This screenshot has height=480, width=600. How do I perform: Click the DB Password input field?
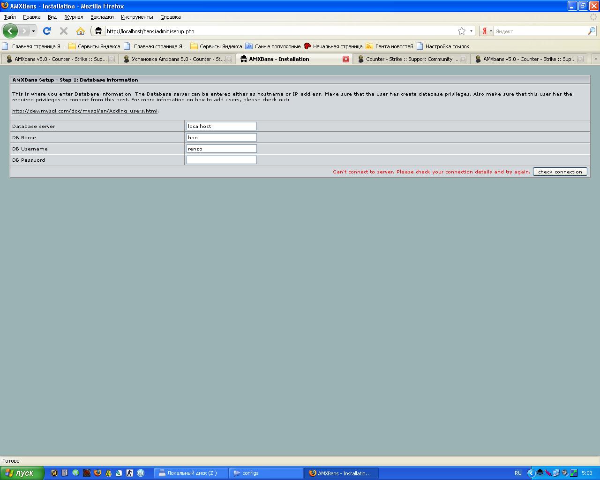click(222, 160)
